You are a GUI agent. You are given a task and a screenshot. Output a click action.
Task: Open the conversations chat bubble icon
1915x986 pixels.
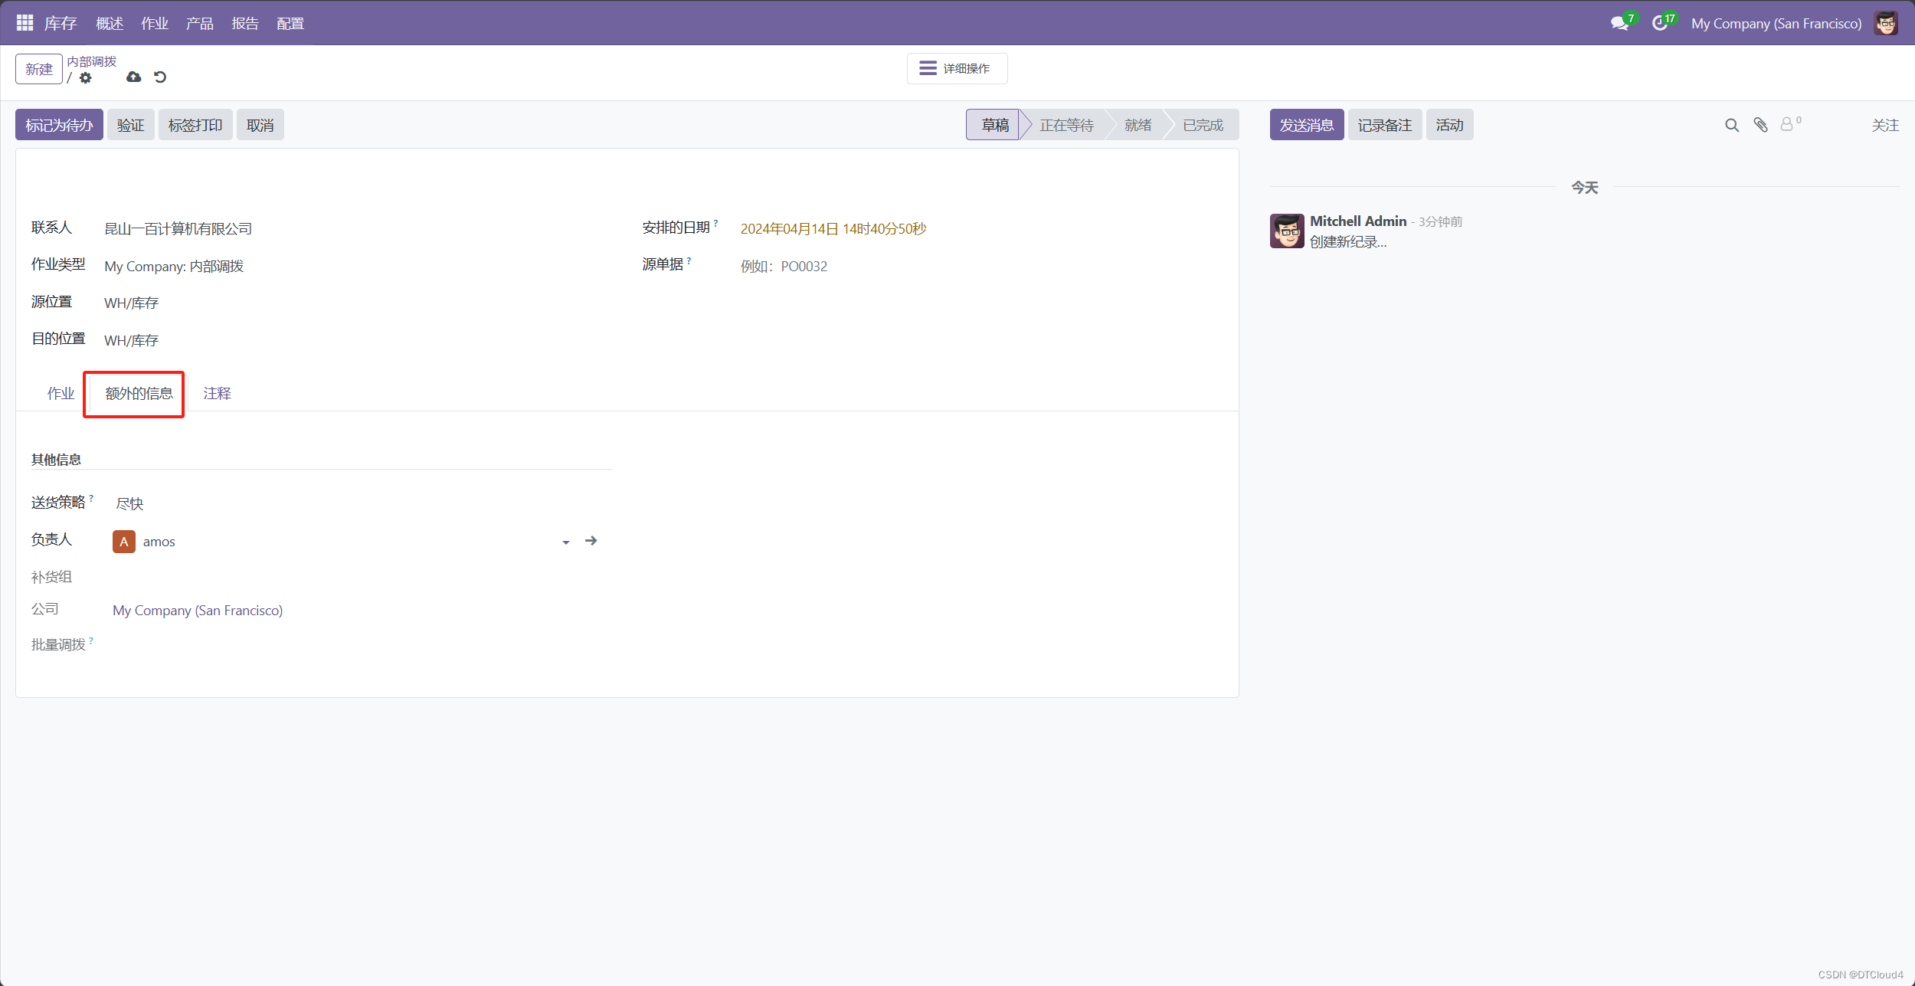1619,24
